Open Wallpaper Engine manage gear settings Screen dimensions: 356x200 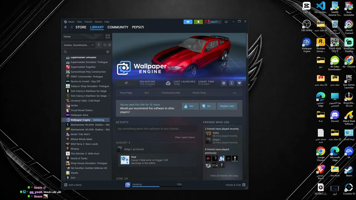[x=224, y=83]
